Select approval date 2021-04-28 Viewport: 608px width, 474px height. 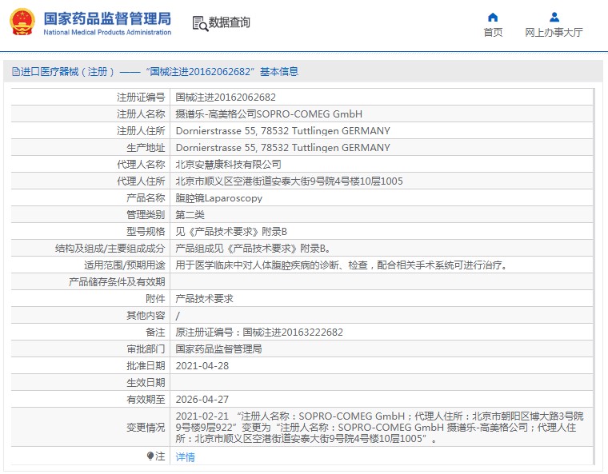pyautogui.click(x=202, y=366)
